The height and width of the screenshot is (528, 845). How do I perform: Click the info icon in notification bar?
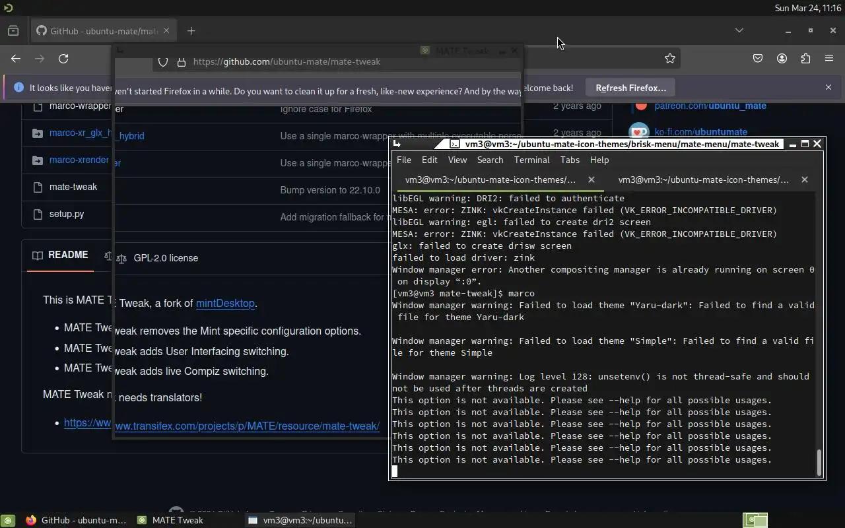click(x=18, y=88)
